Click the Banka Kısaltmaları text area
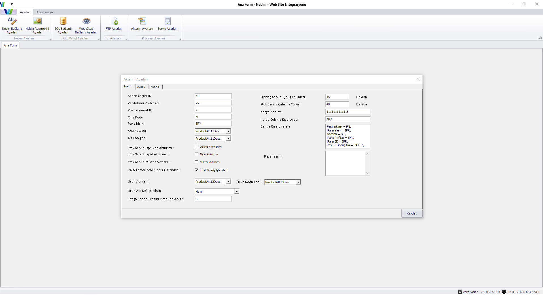543x295 pixels. [348, 136]
